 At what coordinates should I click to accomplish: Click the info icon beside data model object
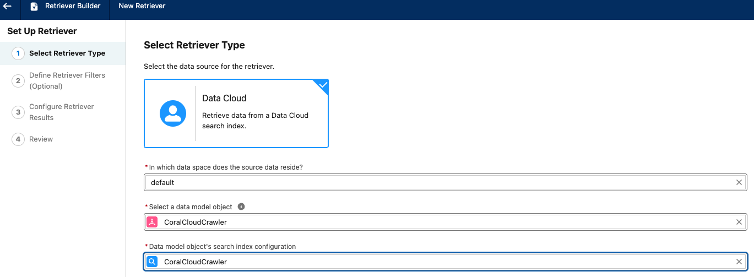[241, 207]
